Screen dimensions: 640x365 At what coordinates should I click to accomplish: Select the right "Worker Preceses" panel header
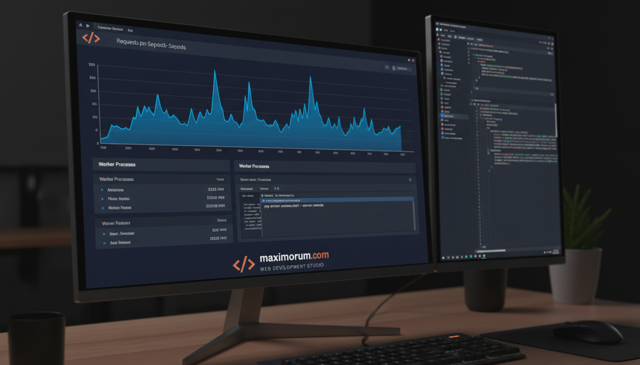coord(325,167)
